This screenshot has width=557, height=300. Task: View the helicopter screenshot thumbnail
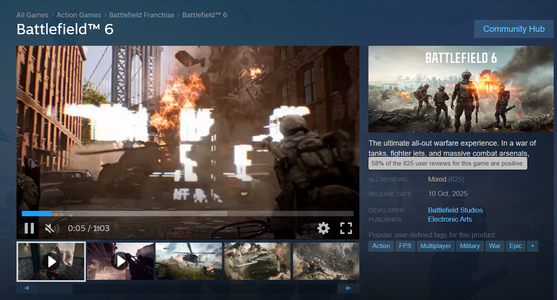pos(189,262)
